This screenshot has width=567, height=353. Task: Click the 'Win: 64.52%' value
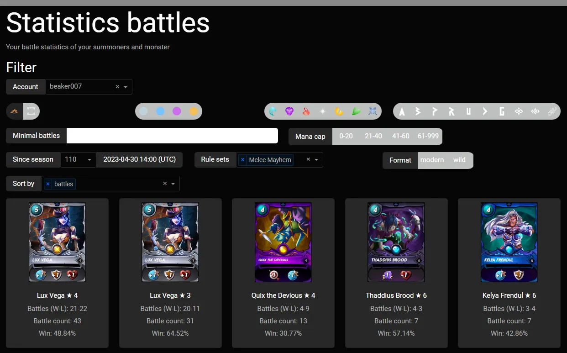coord(170,333)
